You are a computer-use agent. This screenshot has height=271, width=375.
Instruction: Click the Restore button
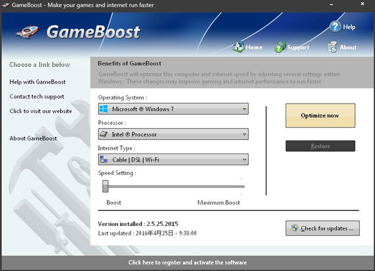pos(320,146)
